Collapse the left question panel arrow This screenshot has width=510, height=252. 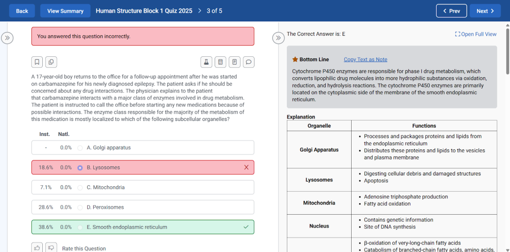coord(7,38)
